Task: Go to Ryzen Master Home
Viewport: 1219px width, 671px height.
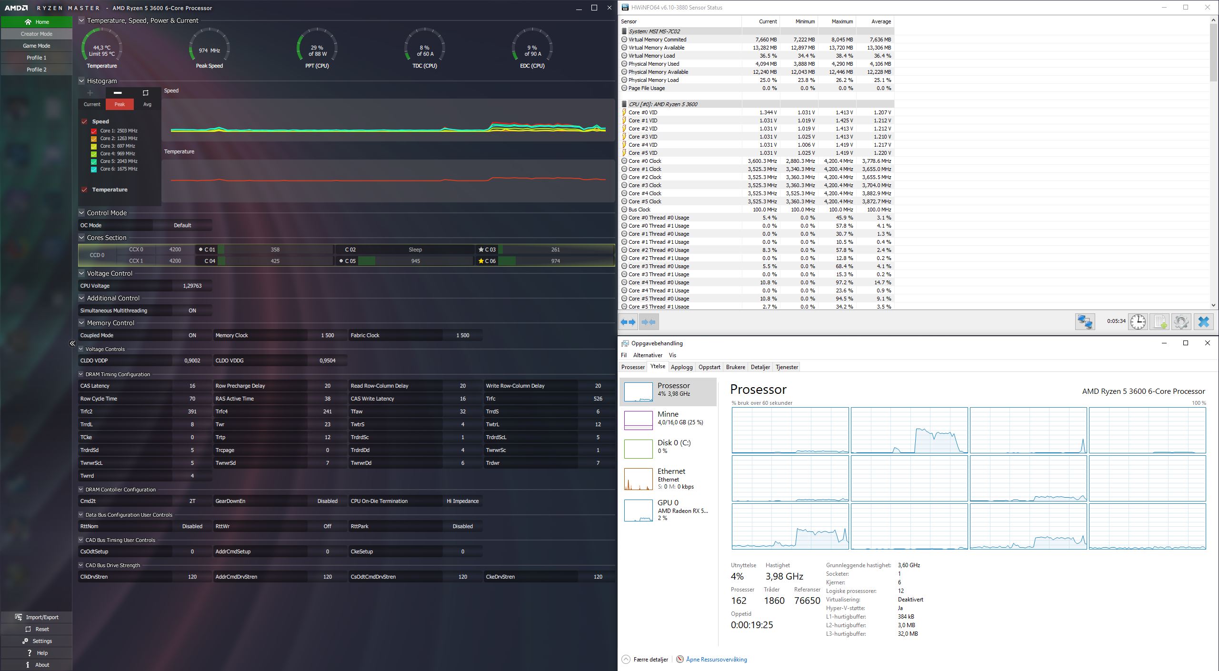Action: [x=37, y=22]
